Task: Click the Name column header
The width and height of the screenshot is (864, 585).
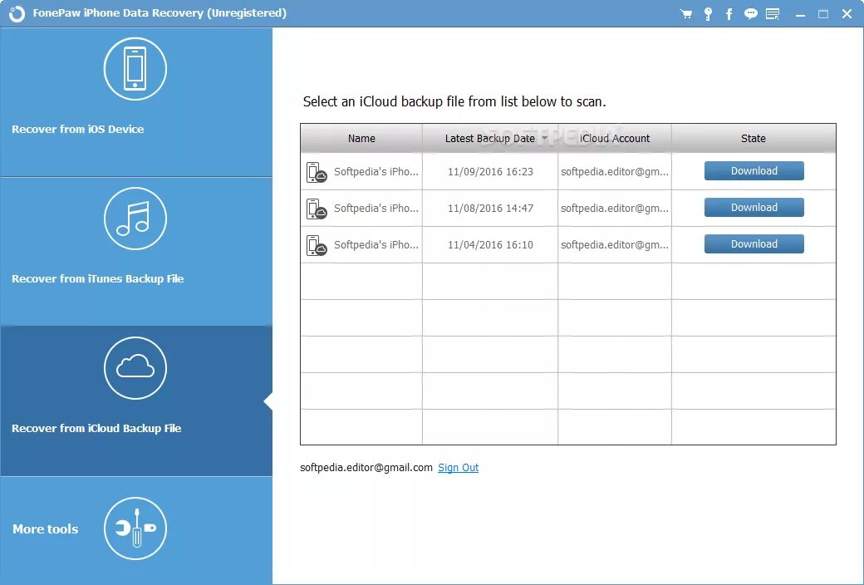Action: 361,139
